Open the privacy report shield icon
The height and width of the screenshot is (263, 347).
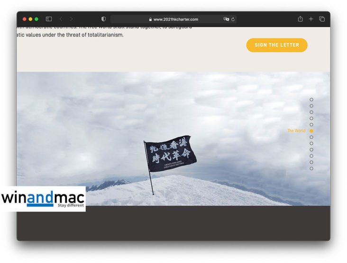pyautogui.click(x=103, y=19)
